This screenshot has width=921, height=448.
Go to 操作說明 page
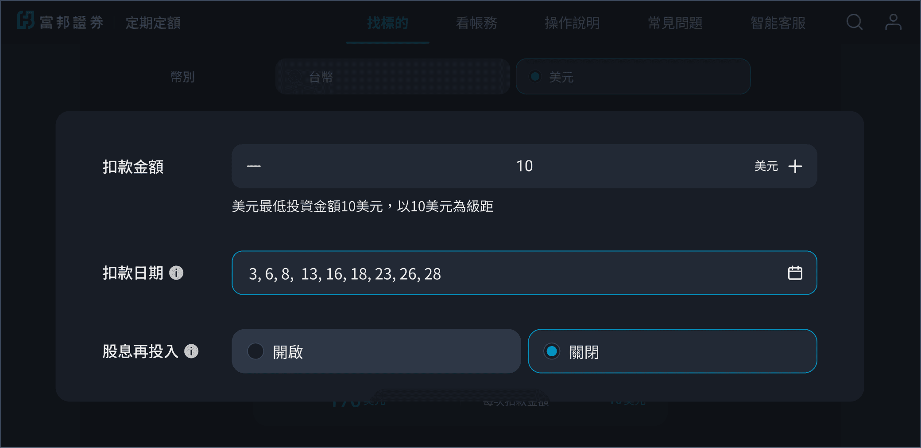pos(572,23)
